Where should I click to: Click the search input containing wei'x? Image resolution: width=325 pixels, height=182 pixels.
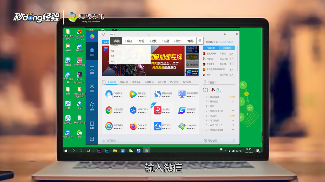coord(129,34)
